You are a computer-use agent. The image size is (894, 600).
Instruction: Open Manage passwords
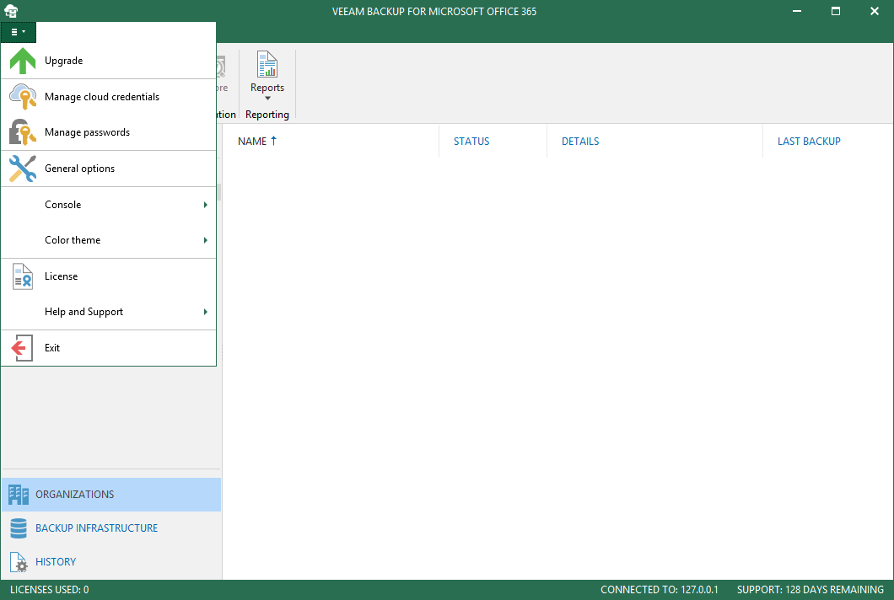[108, 132]
